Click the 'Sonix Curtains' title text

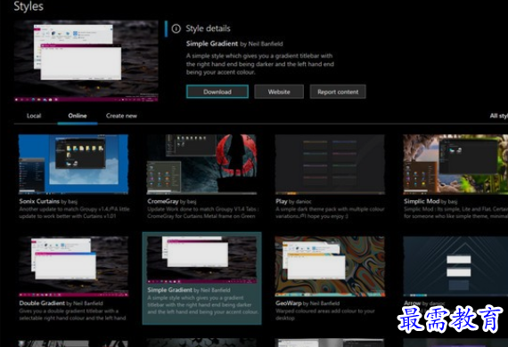[x=39, y=201]
